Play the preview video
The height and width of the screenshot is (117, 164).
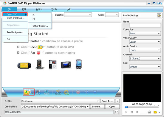tap(126, 112)
